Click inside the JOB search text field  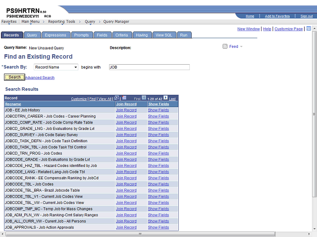pyautogui.click(x=149, y=67)
